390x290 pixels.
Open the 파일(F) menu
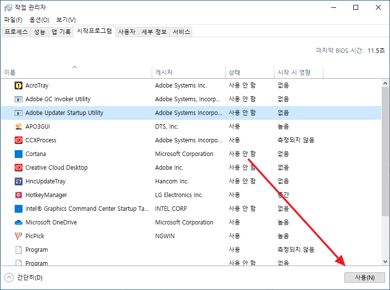[13, 20]
